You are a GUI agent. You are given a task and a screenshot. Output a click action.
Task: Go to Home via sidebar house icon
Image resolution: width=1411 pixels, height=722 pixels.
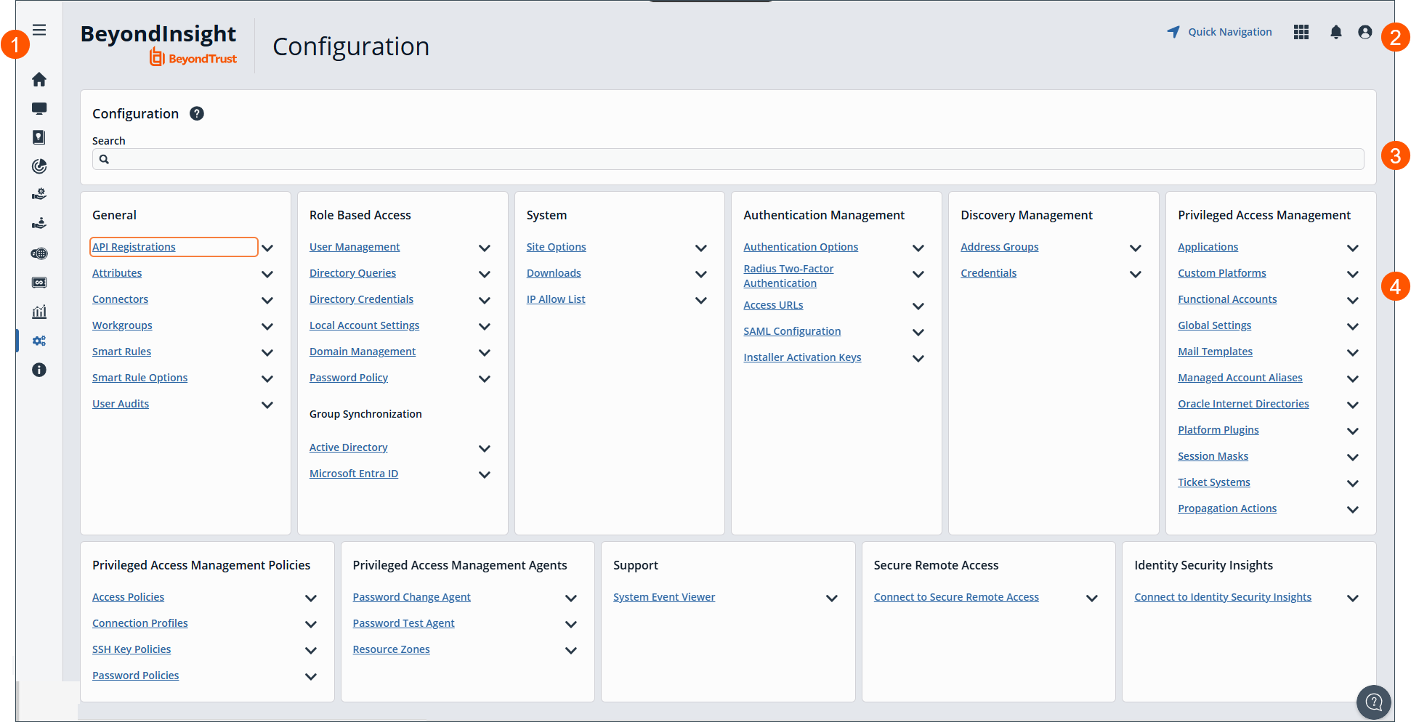pyautogui.click(x=39, y=79)
